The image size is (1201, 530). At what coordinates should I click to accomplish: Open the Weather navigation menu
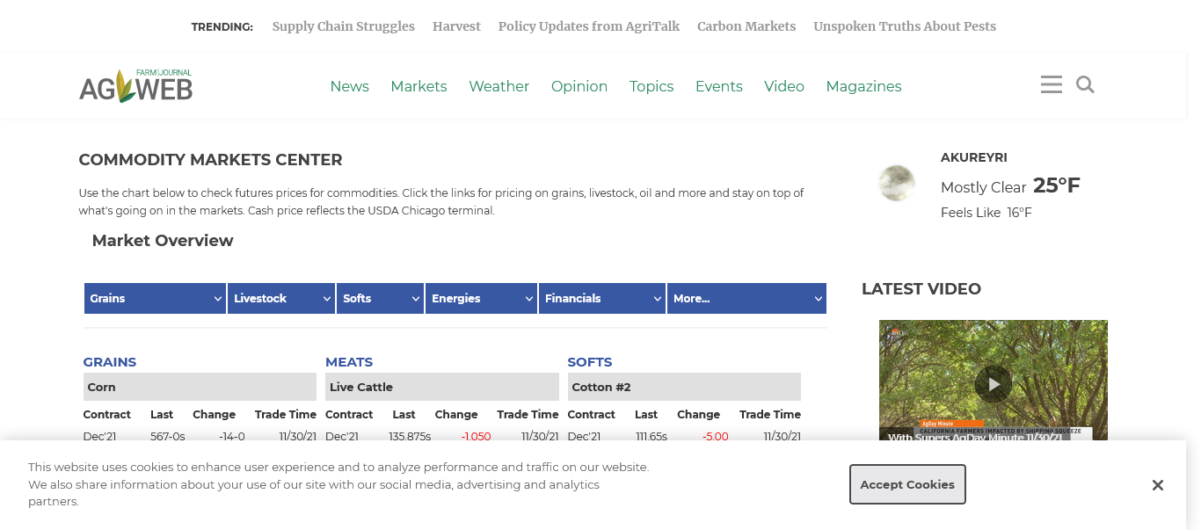pos(499,86)
